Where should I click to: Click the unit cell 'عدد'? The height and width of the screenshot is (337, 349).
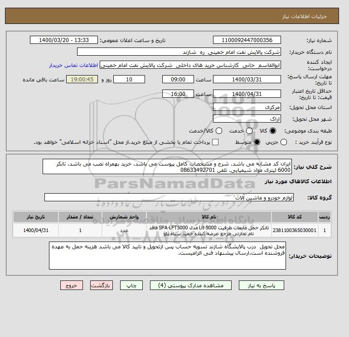(124, 230)
